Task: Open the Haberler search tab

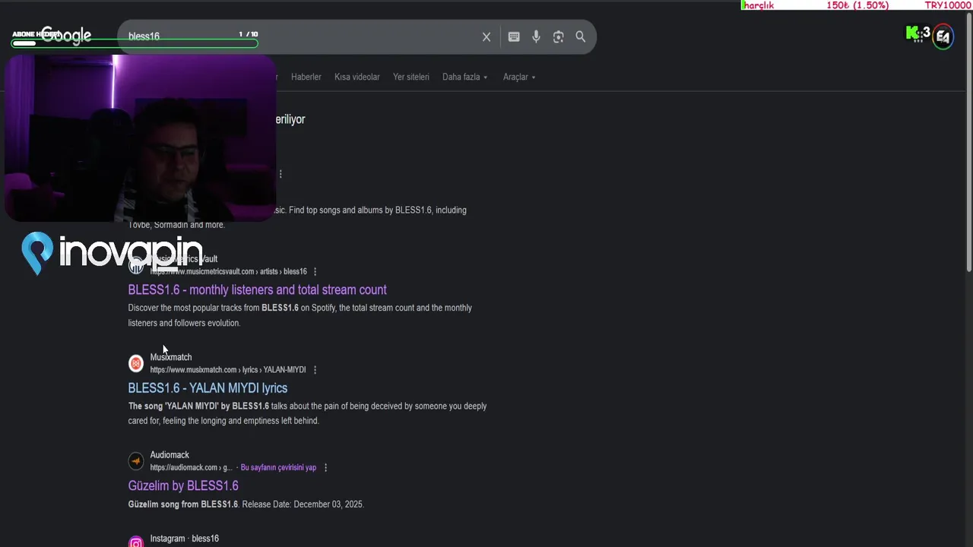Action: coord(306,77)
